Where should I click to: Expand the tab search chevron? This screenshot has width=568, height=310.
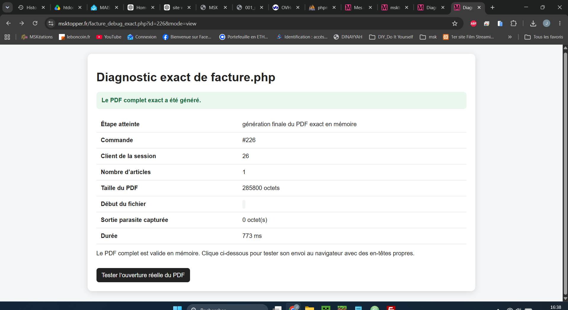(7, 7)
